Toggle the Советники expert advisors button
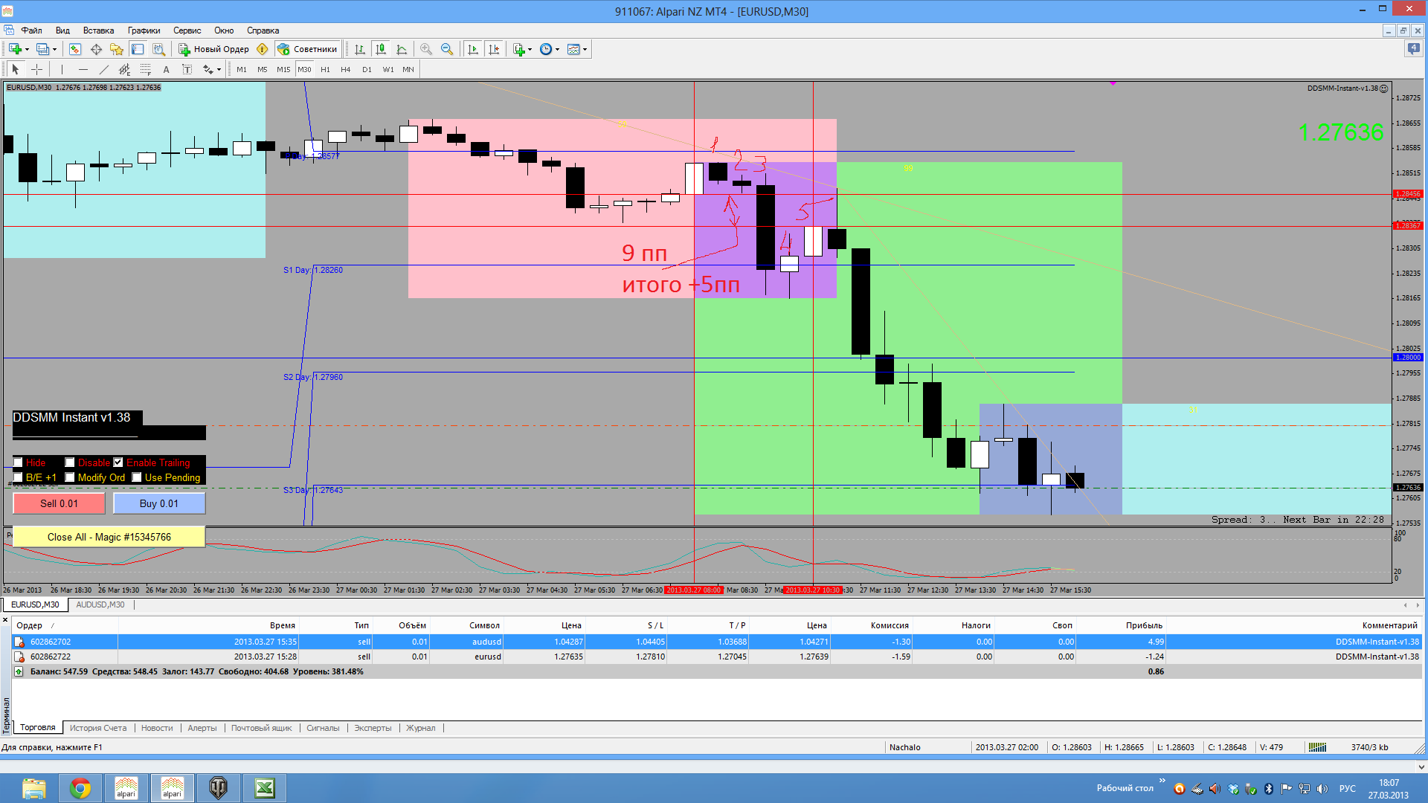 pos(307,49)
